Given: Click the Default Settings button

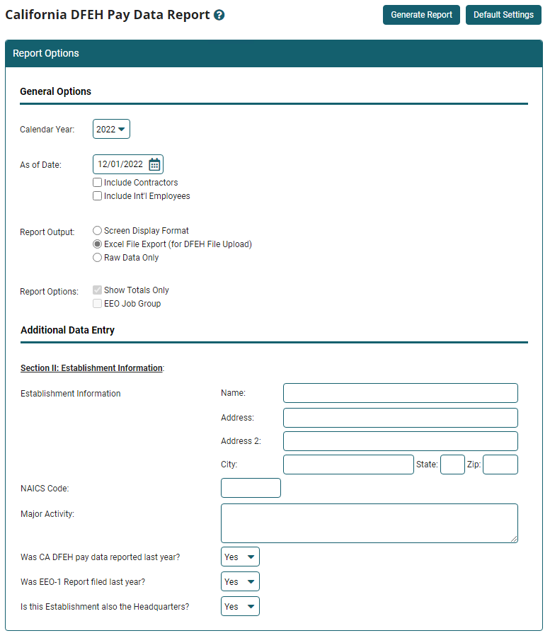Looking at the screenshot, I should [x=503, y=15].
